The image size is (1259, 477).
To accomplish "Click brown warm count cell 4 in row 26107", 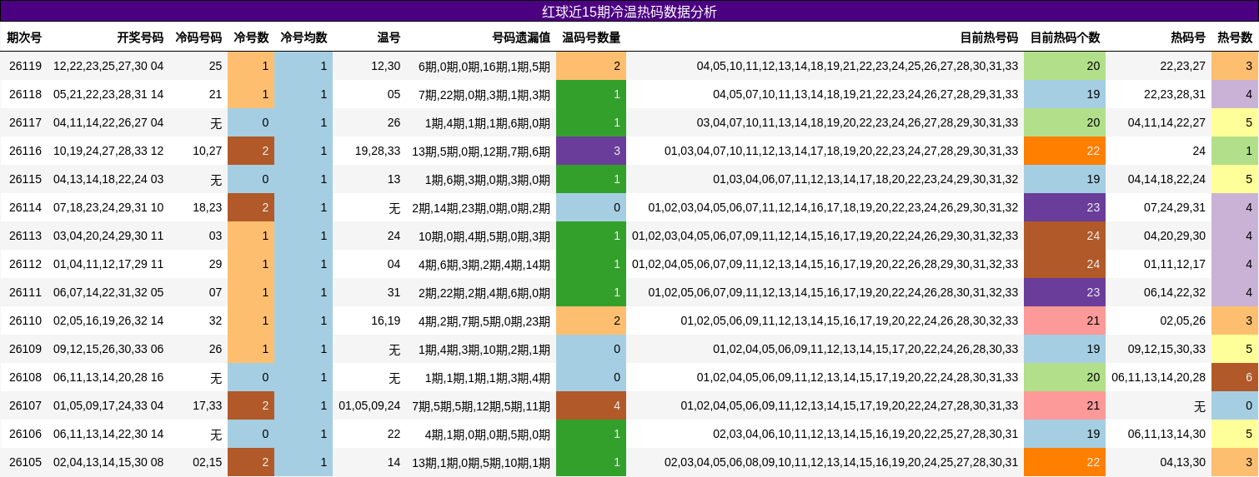I will pos(591,405).
